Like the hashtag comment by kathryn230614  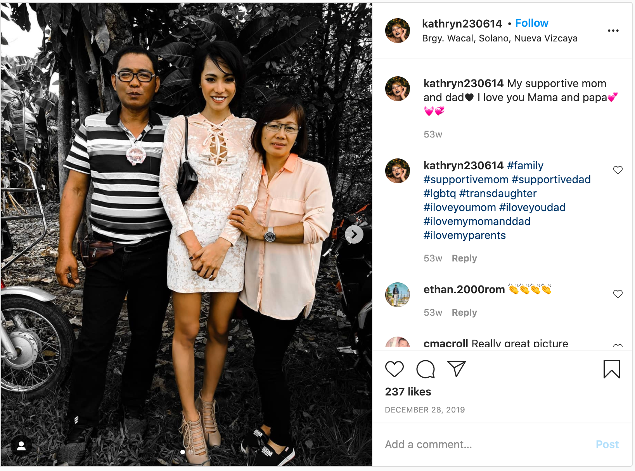click(x=618, y=170)
